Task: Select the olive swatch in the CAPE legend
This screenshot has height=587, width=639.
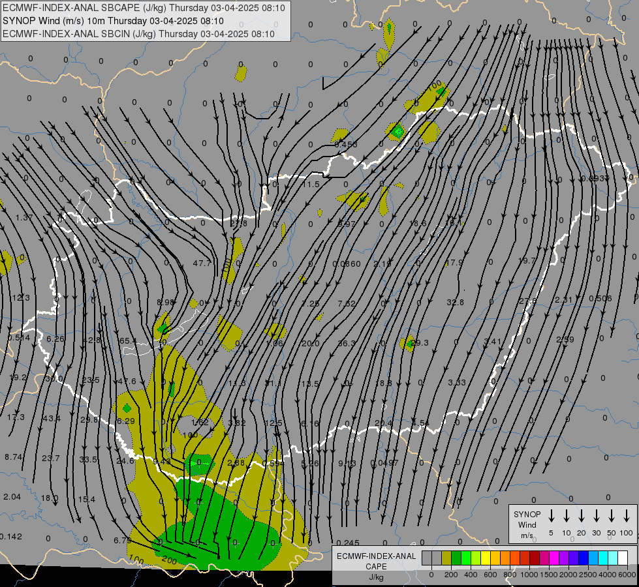Action: coord(446,558)
